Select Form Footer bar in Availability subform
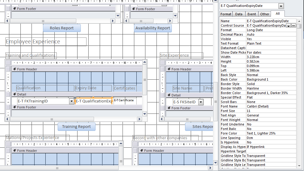Screen dimensions: 304x171 [x=152, y=9]
